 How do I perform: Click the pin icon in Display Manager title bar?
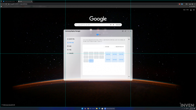(x=125, y=31)
